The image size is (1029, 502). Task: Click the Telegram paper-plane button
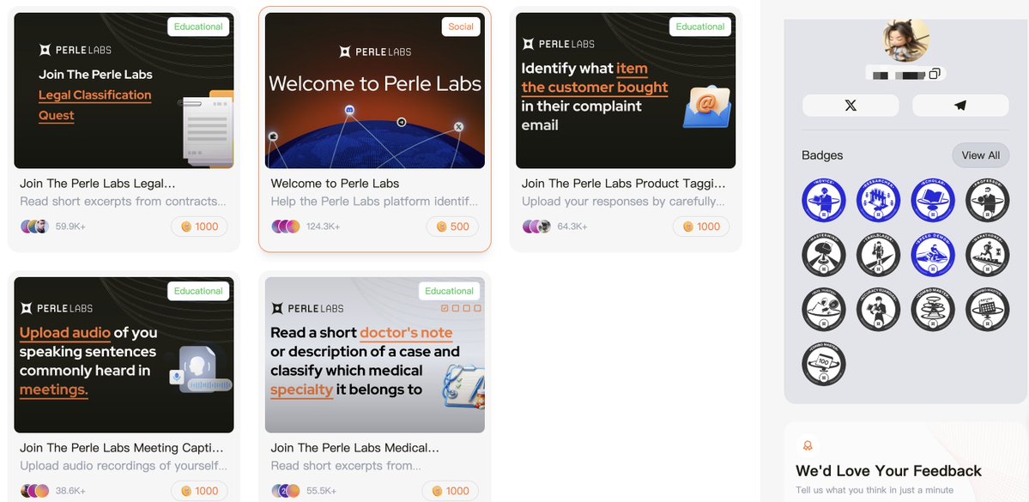(960, 106)
